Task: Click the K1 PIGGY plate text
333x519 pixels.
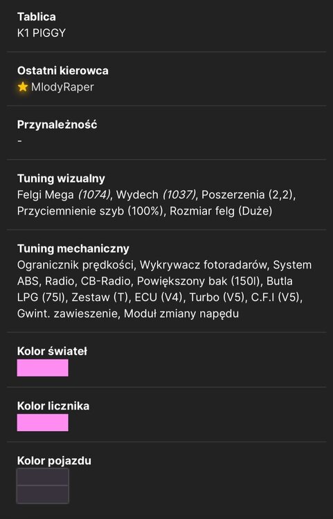Action: 42,33
